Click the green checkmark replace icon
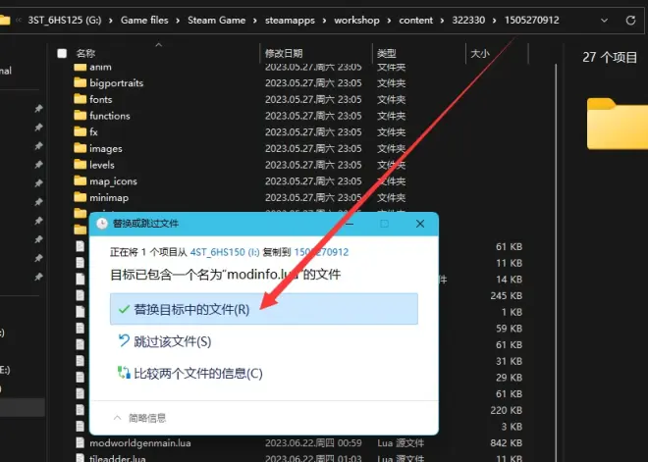648x462 pixels. pyautogui.click(x=123, y=309)
